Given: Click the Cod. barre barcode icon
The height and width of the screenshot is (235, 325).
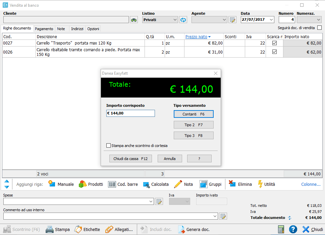Looking at the screenshot, I should click(113, 184).
